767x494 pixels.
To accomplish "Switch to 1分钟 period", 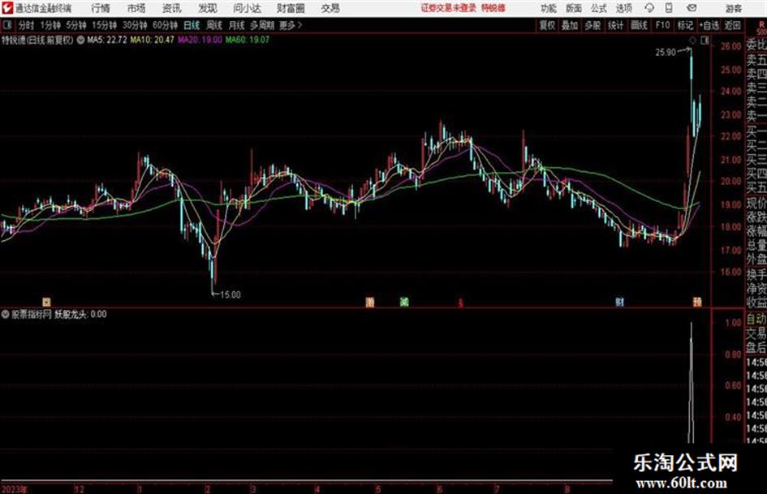I will pyautogui.click(x=50, y=25).
